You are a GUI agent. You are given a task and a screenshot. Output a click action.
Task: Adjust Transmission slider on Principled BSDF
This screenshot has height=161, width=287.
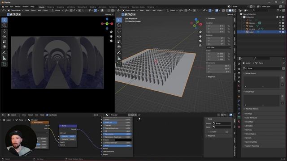click(x=117, y=134)
